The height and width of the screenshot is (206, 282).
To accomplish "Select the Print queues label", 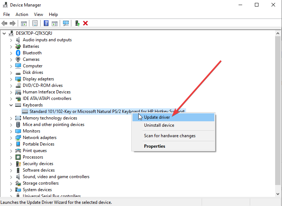I will [35, 151].
